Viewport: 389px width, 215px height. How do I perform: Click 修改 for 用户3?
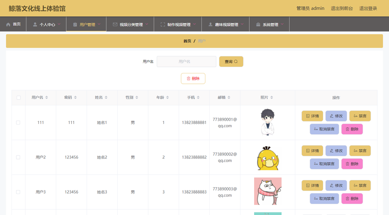click(336, 186)
